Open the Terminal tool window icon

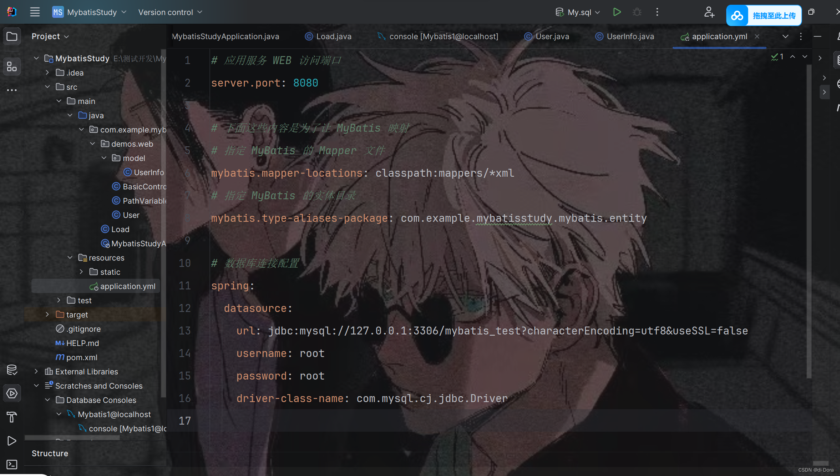[x=12, y=464]
